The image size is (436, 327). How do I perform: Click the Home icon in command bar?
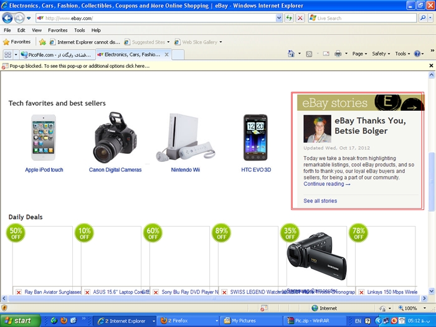291,54
